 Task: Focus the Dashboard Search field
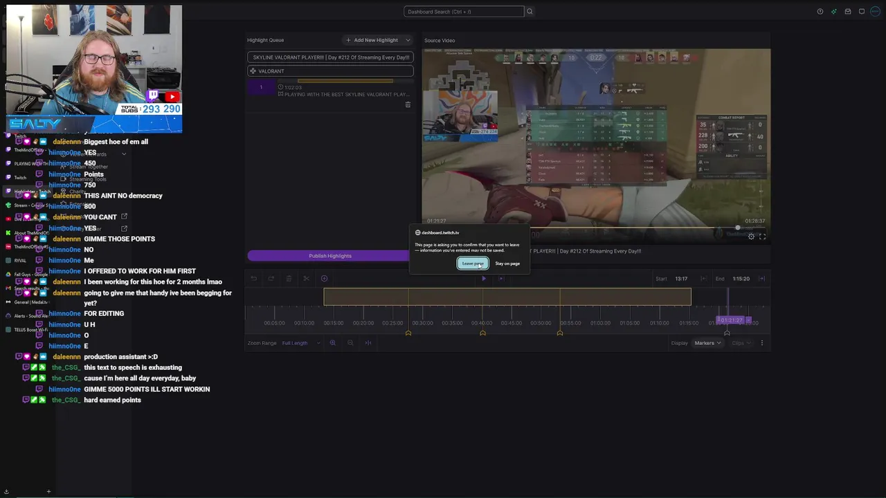[x=464, y=12]
